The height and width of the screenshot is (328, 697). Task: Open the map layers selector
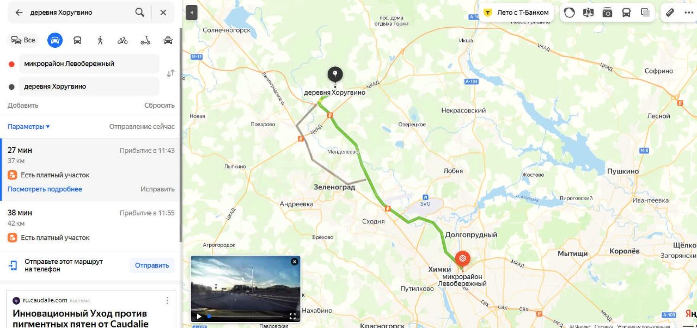(645, 13)
